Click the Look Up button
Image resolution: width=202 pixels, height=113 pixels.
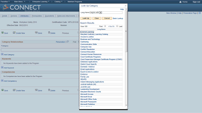tap(86, 18)
